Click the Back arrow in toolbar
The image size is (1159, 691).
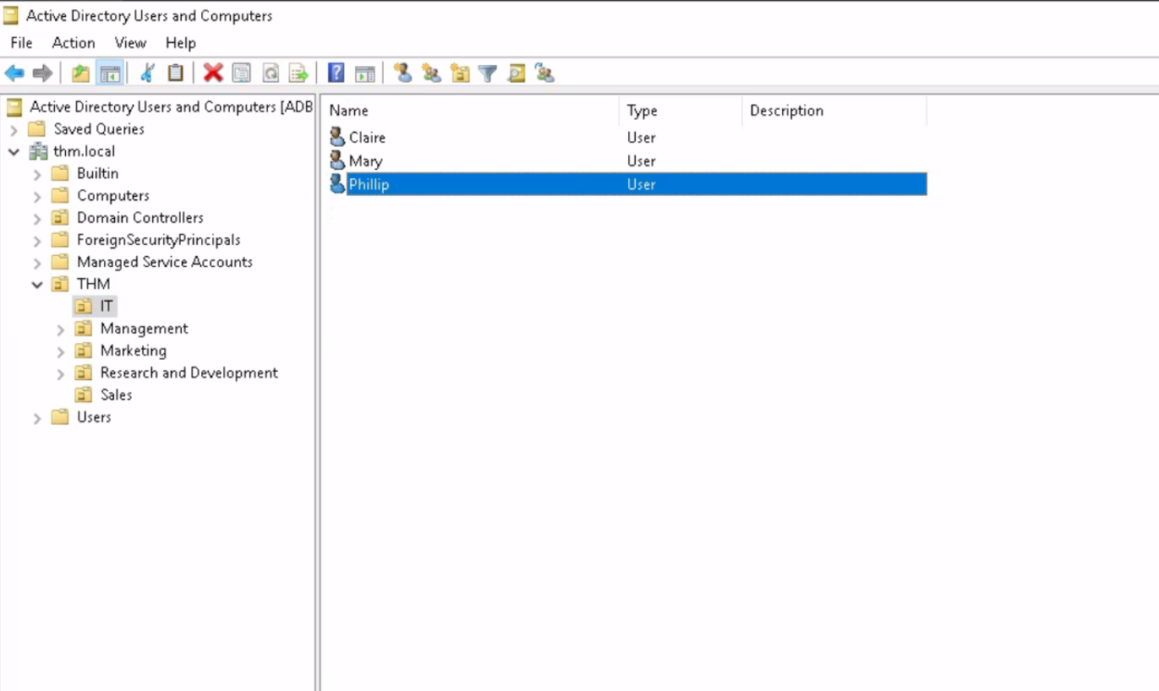pos(14,73)
